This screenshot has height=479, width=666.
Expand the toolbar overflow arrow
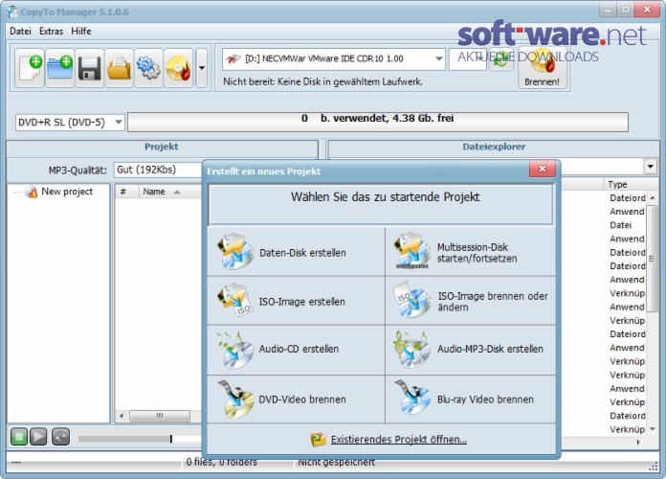click(x=202, y=68)
